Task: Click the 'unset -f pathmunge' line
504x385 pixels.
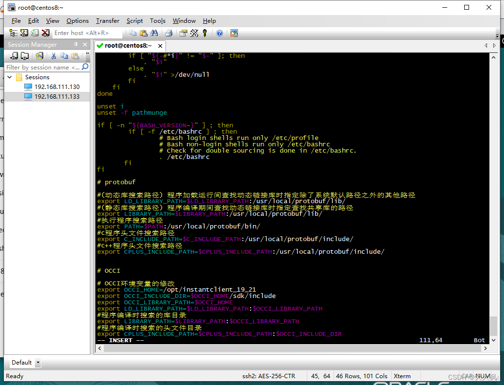Action: [x=132, y=113]
